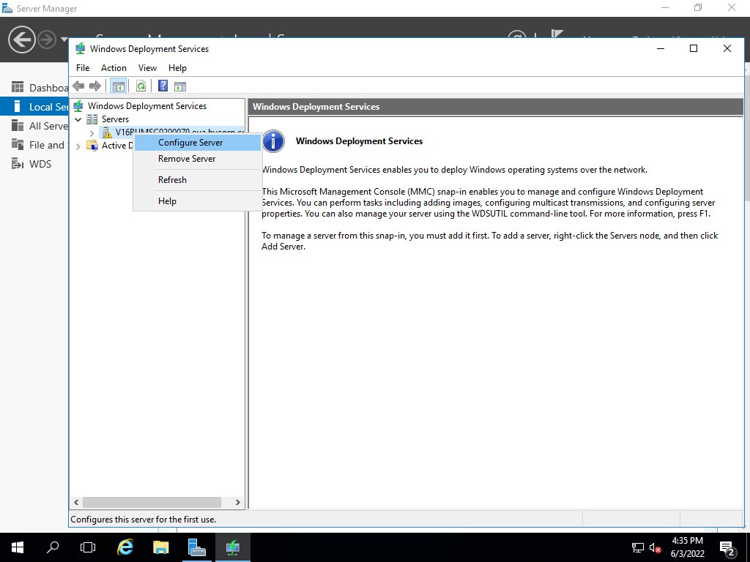Open the Windows Start menu

18,547
